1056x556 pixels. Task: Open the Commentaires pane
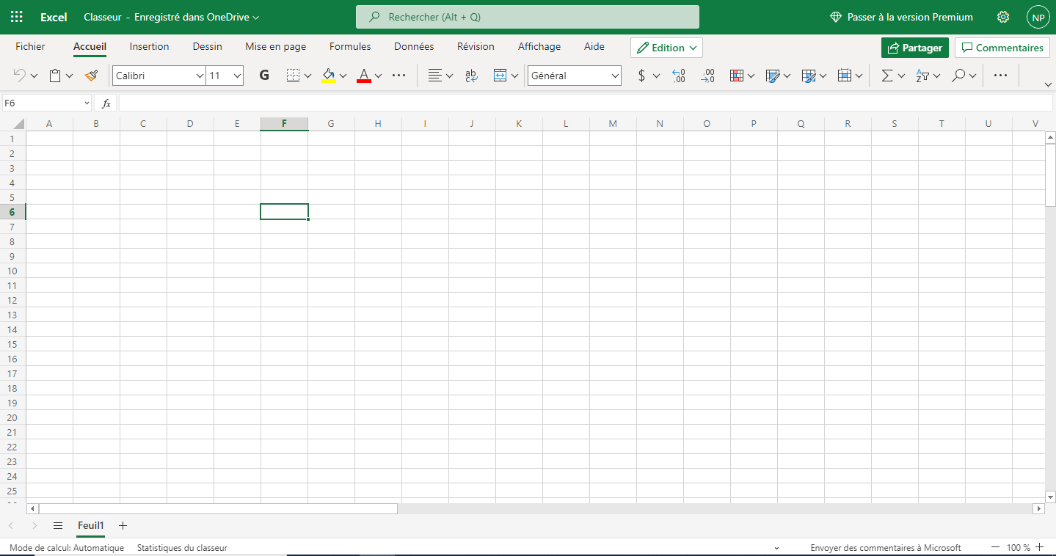(1002, 48)
